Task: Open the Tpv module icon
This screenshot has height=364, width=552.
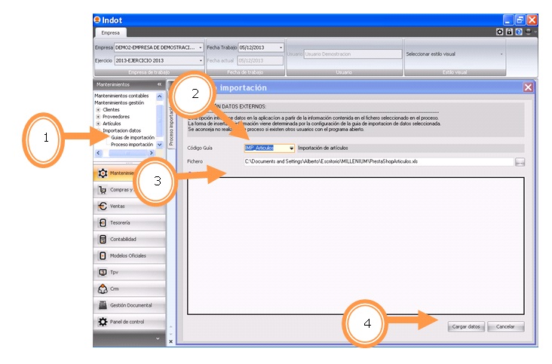Action: tap(103, 272)
